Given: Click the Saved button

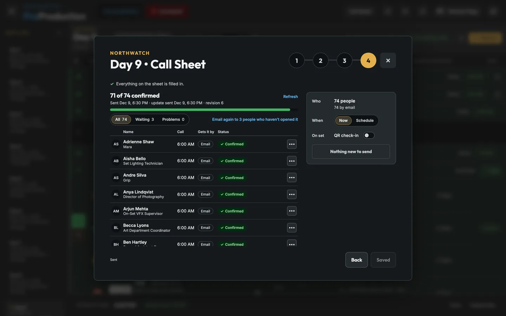Looking at the screenshot, I should click(x=383, y=260).
